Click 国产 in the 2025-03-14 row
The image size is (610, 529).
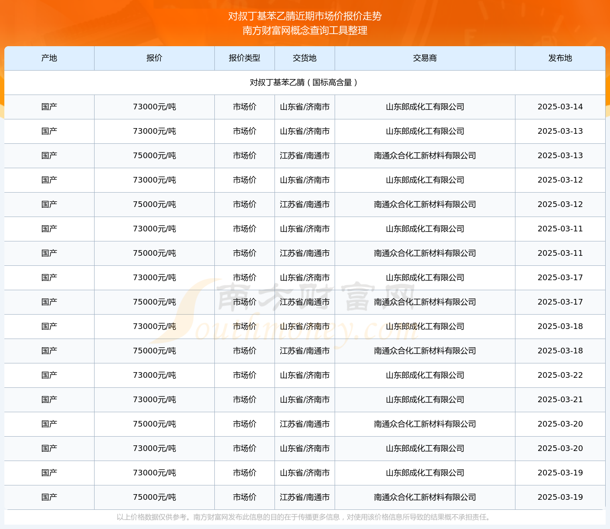[x=49, y=107]
